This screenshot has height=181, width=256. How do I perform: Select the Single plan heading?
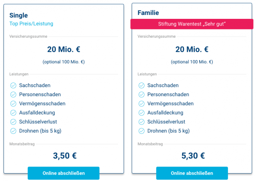point(19,15)
